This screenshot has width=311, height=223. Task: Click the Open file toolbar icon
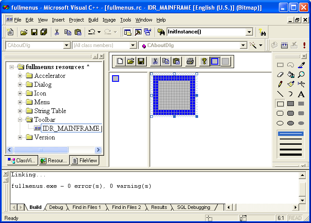pos(24,32)
